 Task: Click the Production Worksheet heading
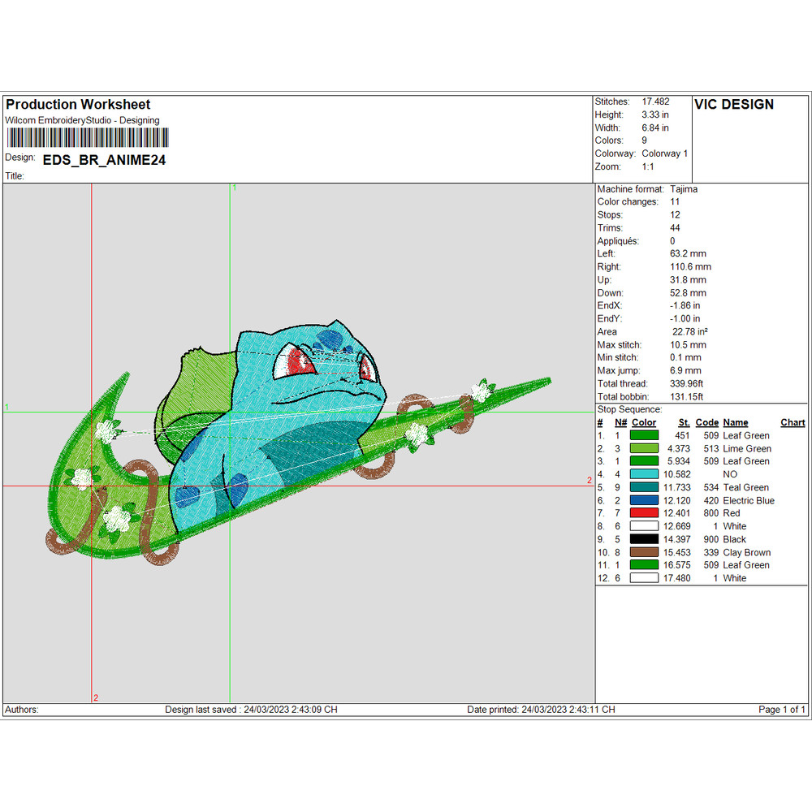pyautogui.click(x=78, y=105)
